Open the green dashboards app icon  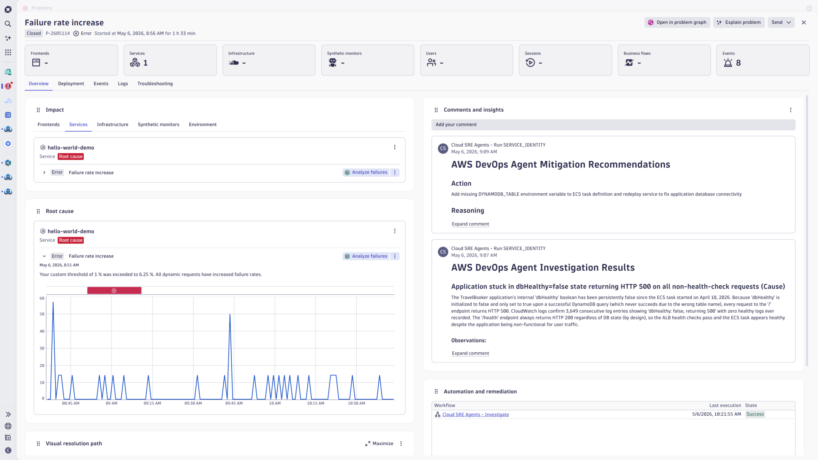tap(8, 72)
